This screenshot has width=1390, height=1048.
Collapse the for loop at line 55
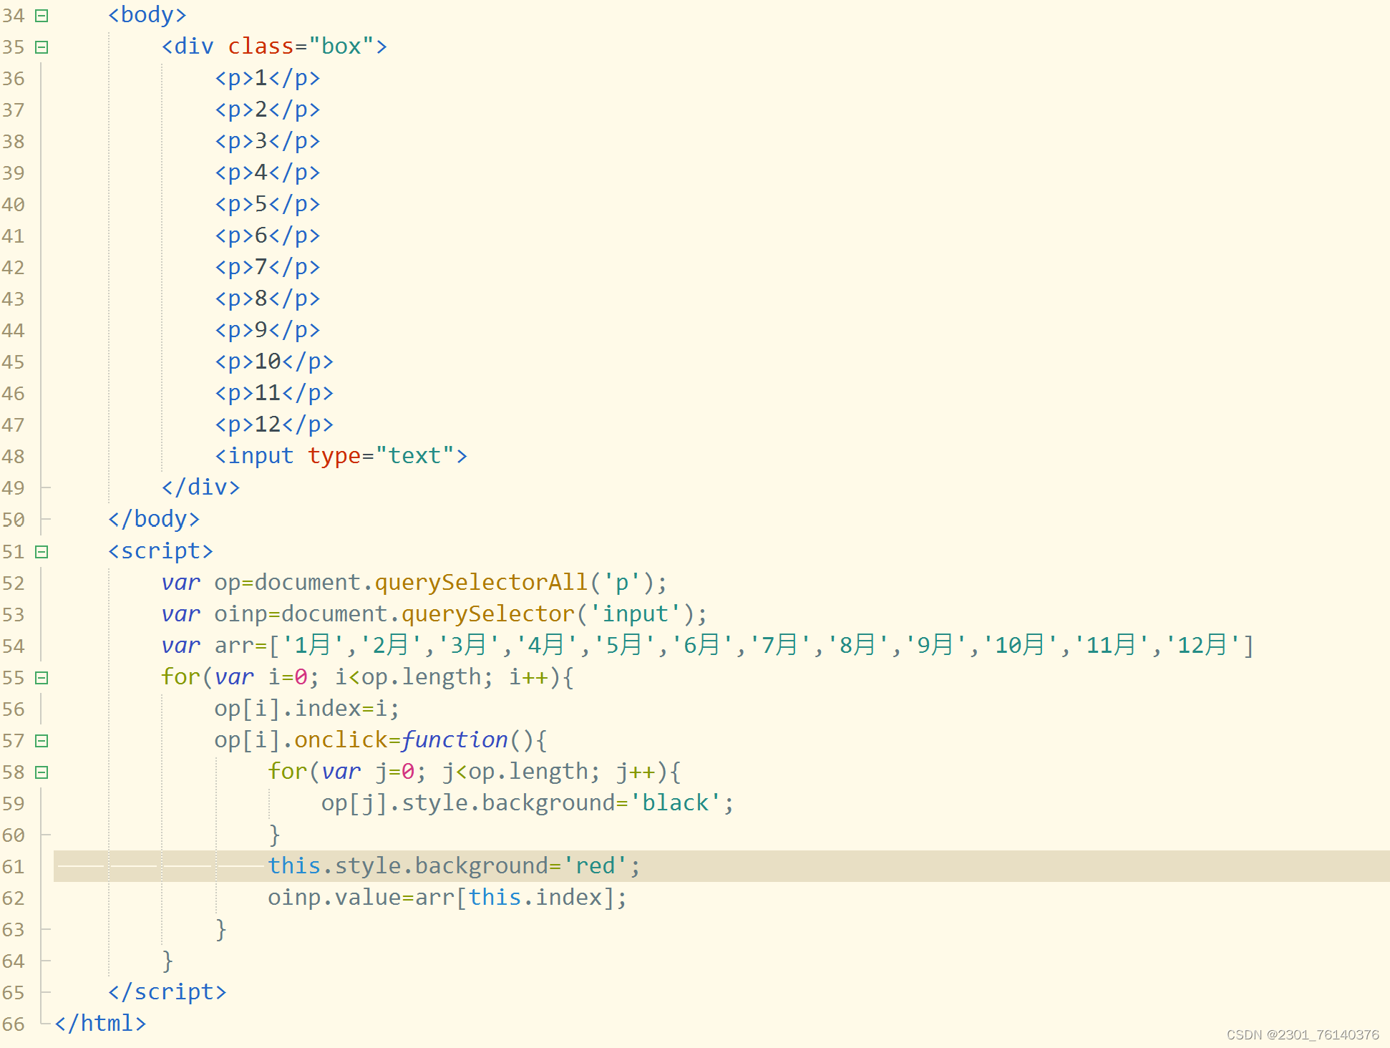(x=41, y=677)
